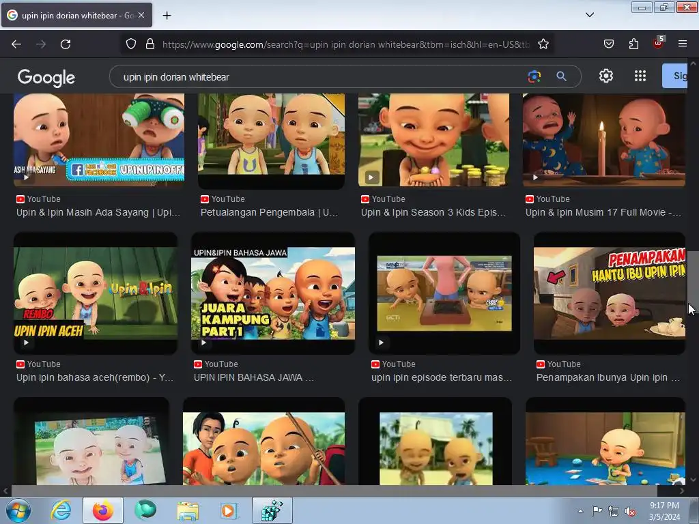Open the Windows Start menu orb
699x524 pixels.
(x=18, y=510)
